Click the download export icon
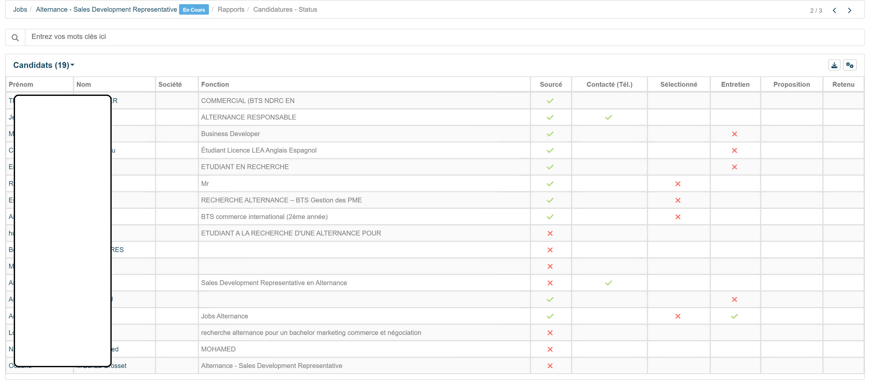Viewport: 870px width, 385px height. pos(834,65)
